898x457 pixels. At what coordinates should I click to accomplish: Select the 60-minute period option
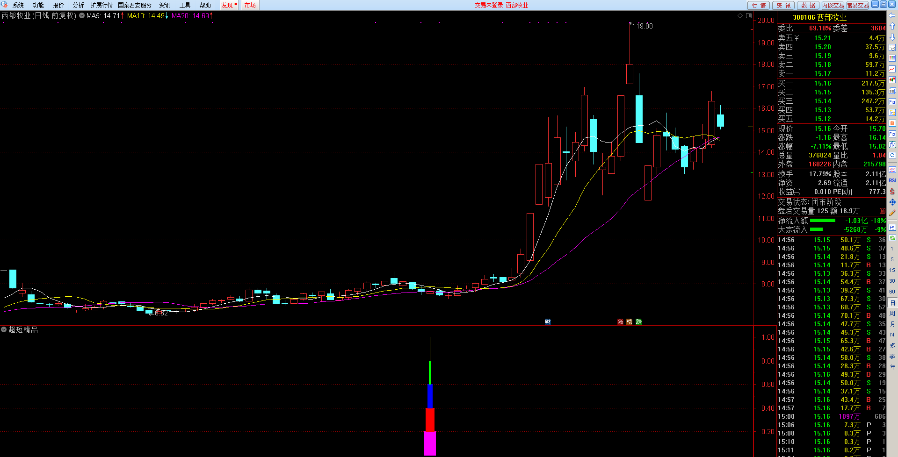click(892, 292)
